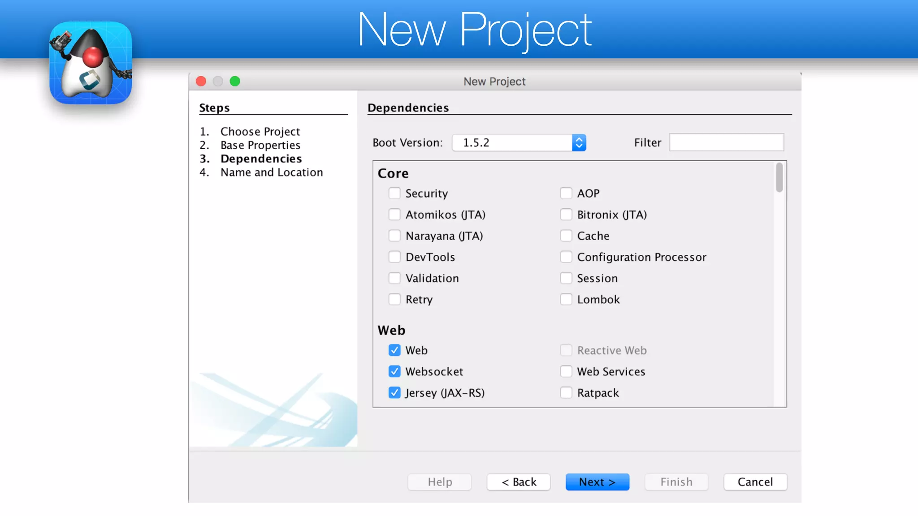918x516 pixels.
Task: Check the Web Services dependency
Action: [x=566, y=371]
